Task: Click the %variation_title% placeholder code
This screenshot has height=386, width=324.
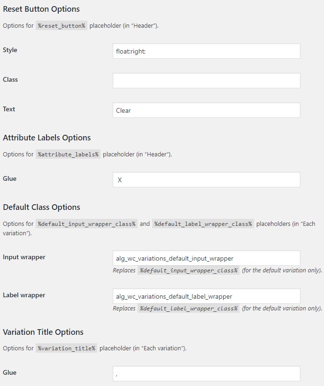Action: 66,348
